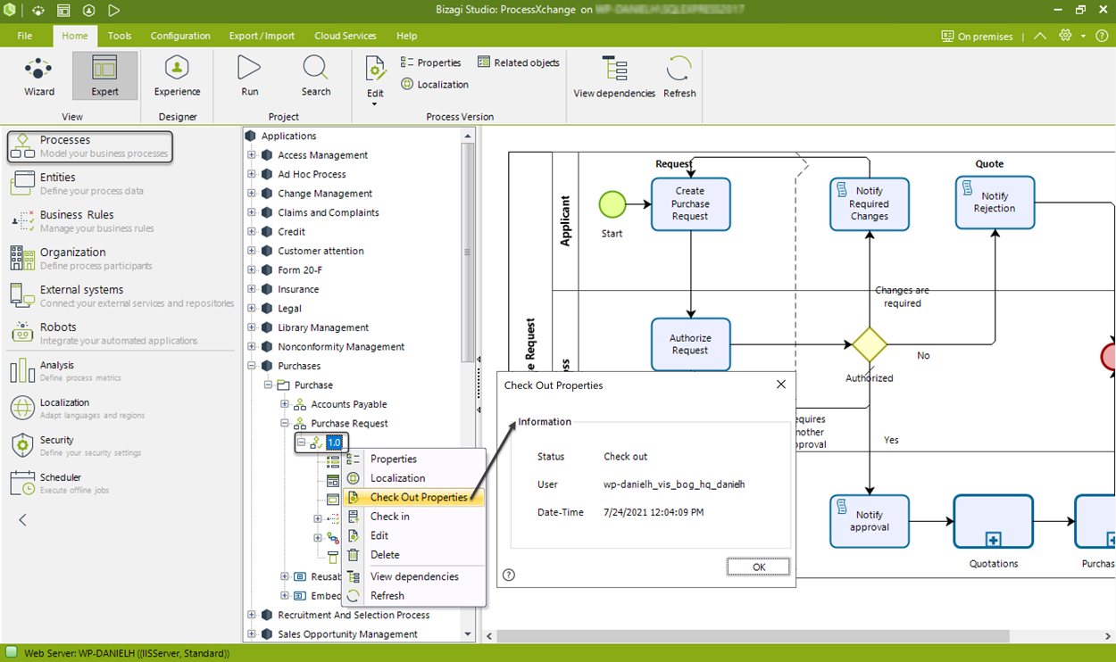Choose Delete from the context menu
The image size is (1116, 662).
coord(414,555)
